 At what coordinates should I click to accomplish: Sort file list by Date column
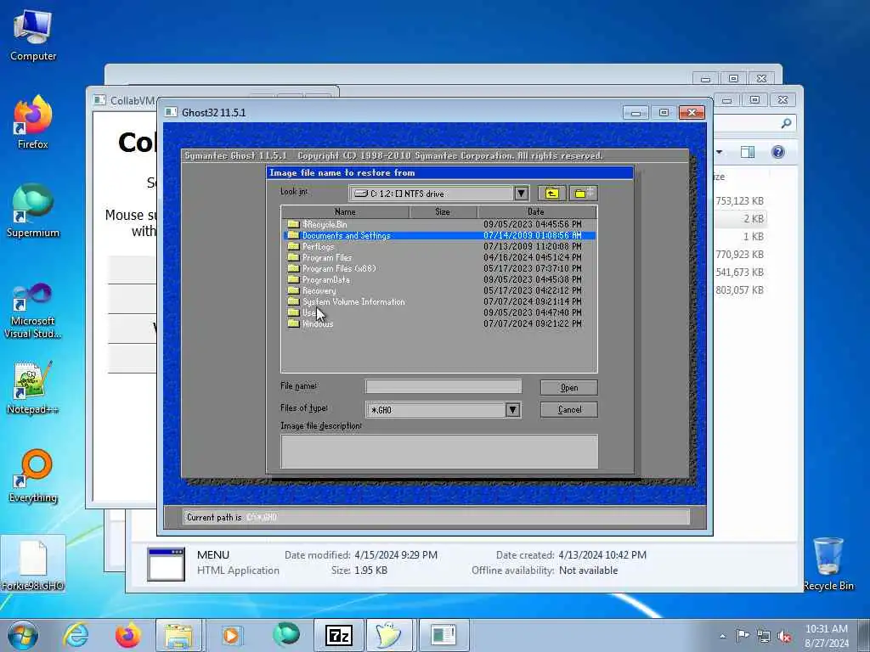(536, 211)
